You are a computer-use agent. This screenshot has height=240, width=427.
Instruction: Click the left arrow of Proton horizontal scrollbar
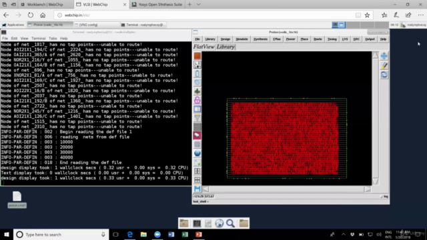pyautogui.click(x=206, y=189)
